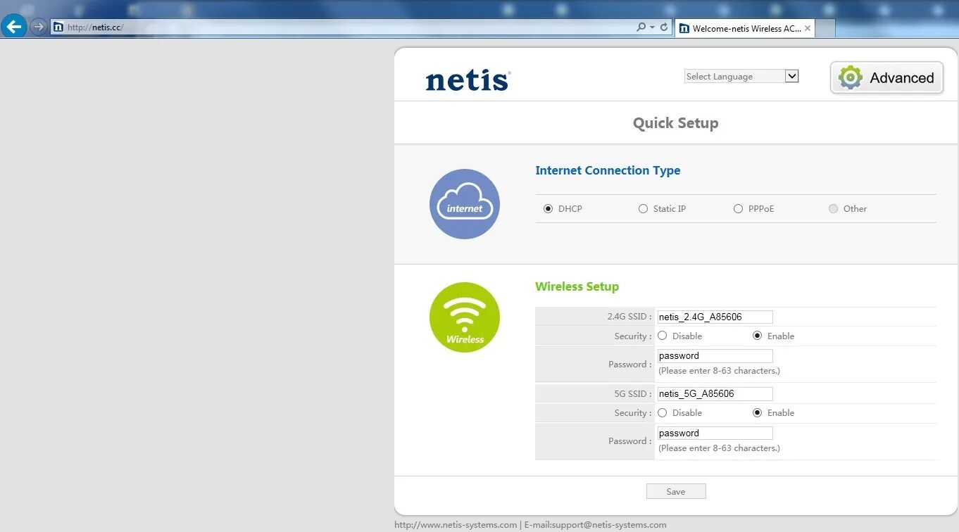Click the green Wireless wifi icon

point(465,317)
